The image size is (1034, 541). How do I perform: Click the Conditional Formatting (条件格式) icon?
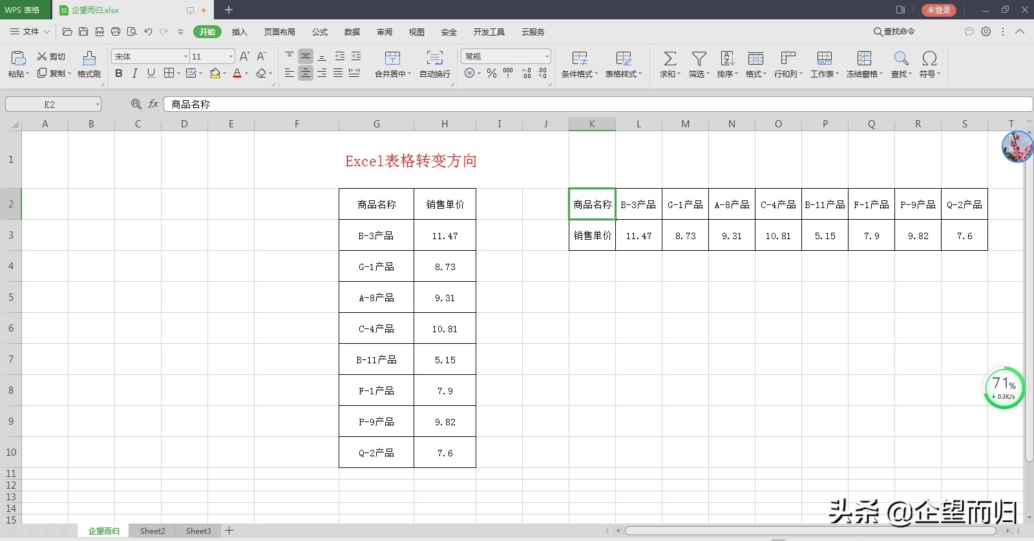tap(580, 59)
